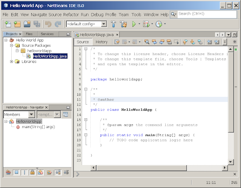Click the Save All disks icon

coord(37,24)
